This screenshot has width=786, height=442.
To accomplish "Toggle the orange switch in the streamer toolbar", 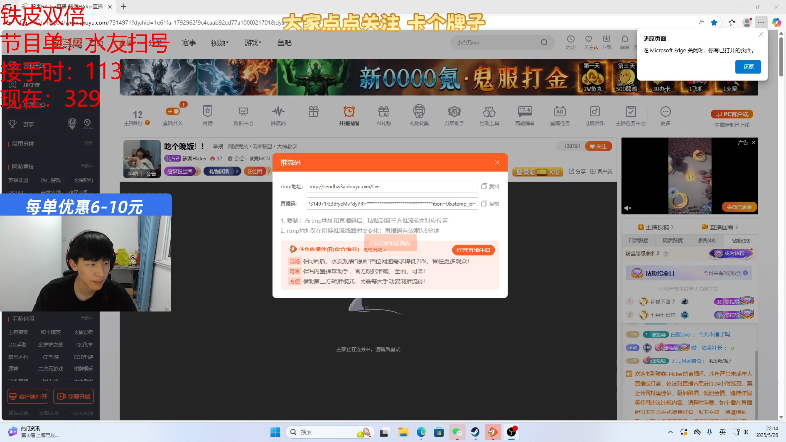I will (173, 111).
